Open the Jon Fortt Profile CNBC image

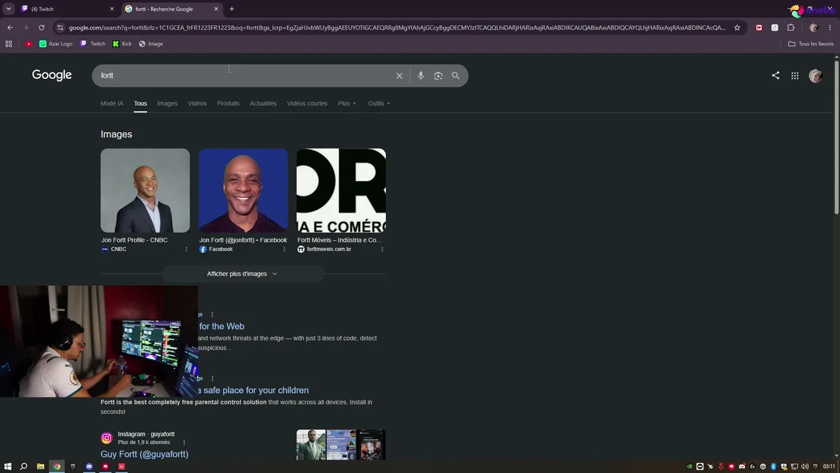click(x=145, y=191)
